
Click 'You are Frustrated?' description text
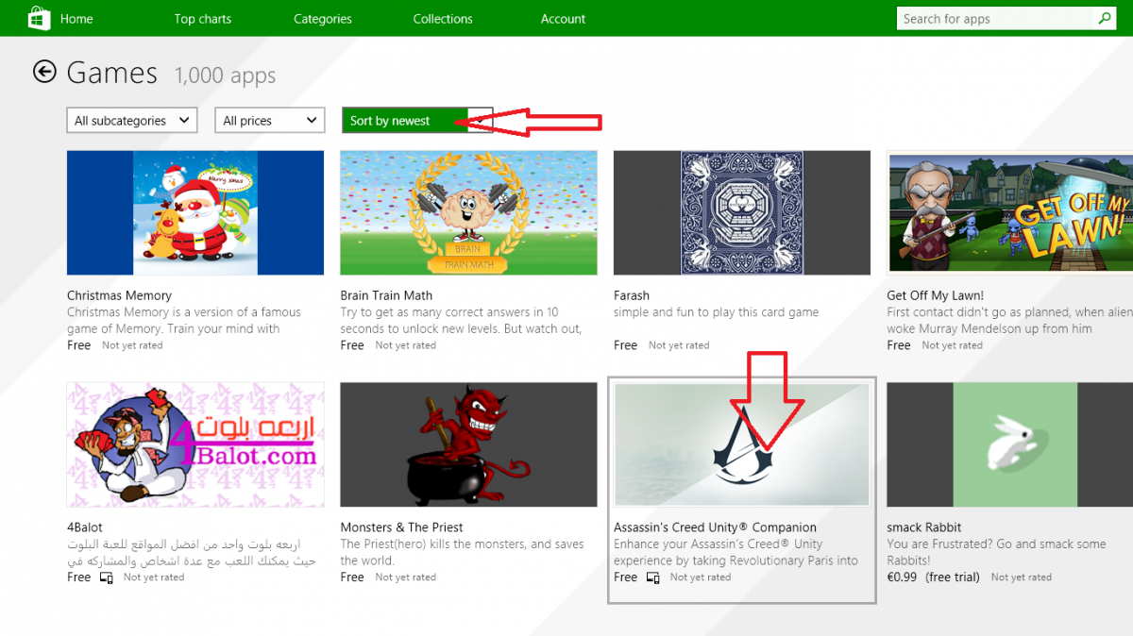996,553
